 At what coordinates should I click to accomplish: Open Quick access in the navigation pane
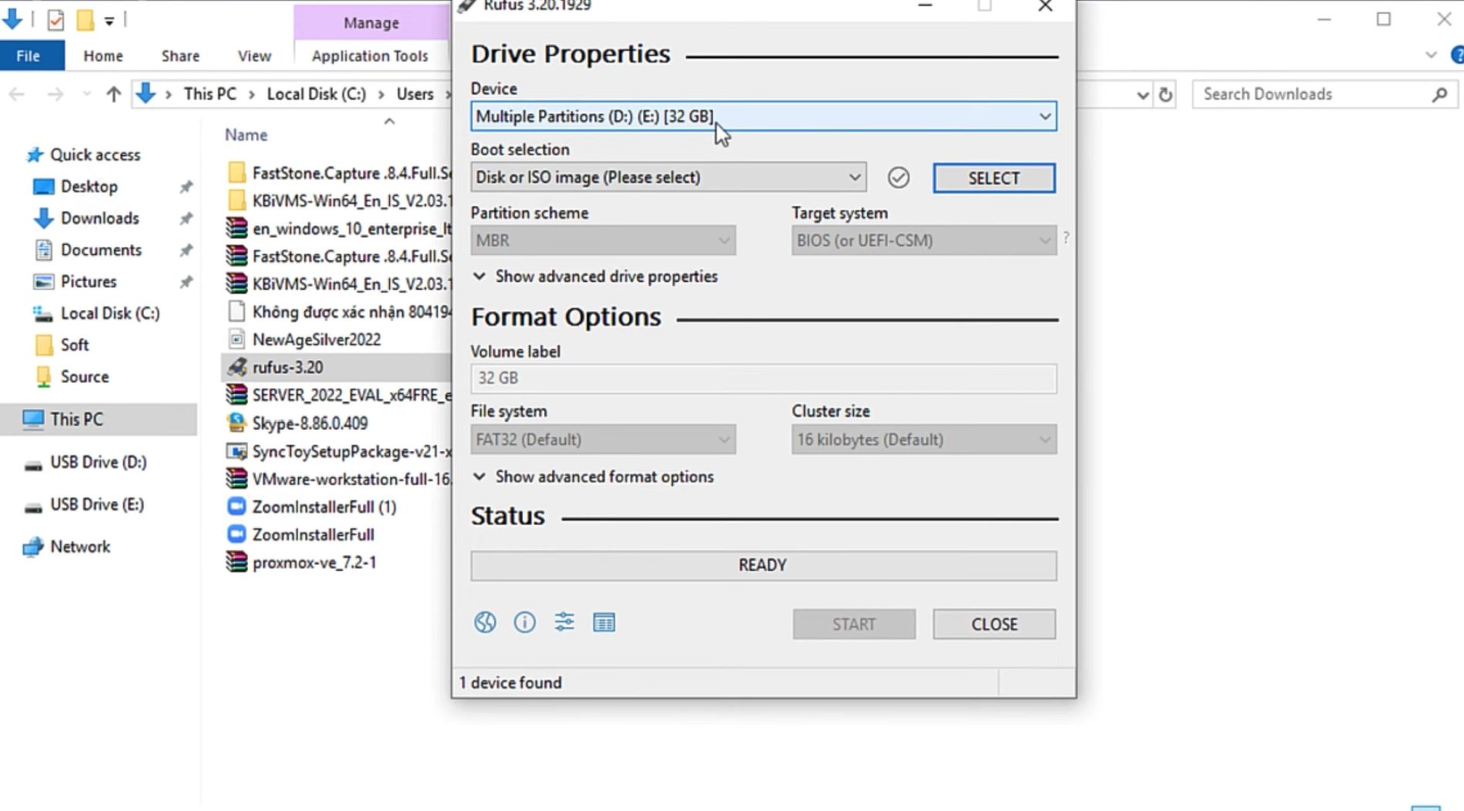coord(96,155)
